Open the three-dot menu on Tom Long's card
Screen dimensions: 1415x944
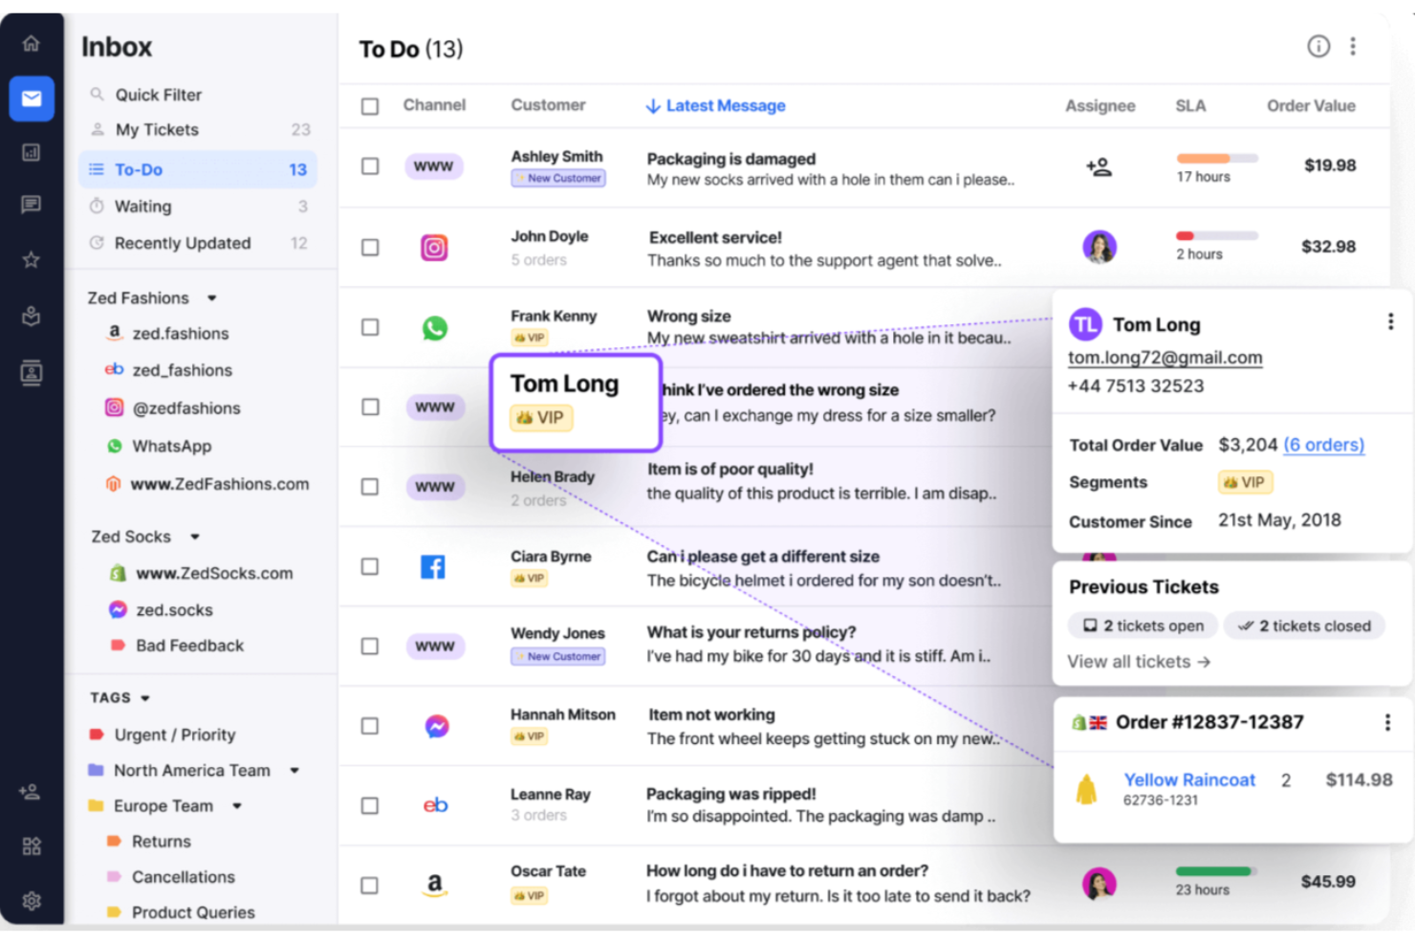point(1391,321)
